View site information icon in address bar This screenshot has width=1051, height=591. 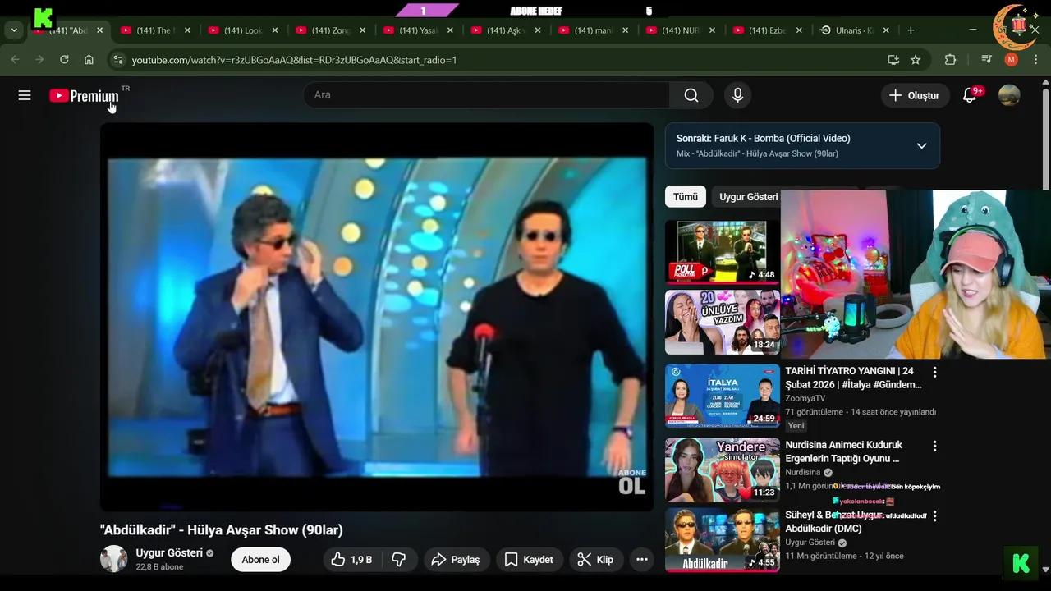coord(117,60)
